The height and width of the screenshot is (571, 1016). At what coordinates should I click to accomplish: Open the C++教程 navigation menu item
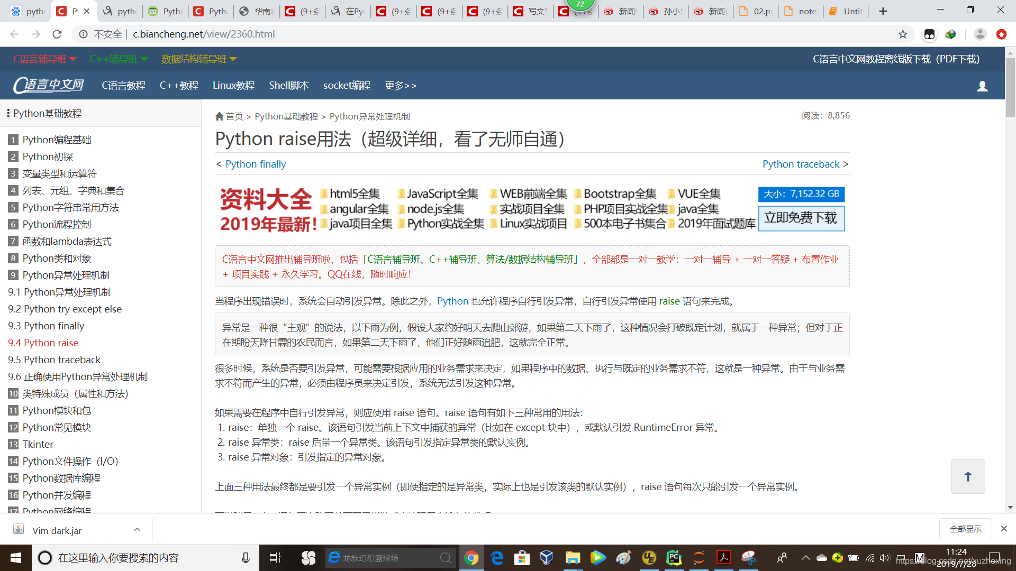coord(179,85)
